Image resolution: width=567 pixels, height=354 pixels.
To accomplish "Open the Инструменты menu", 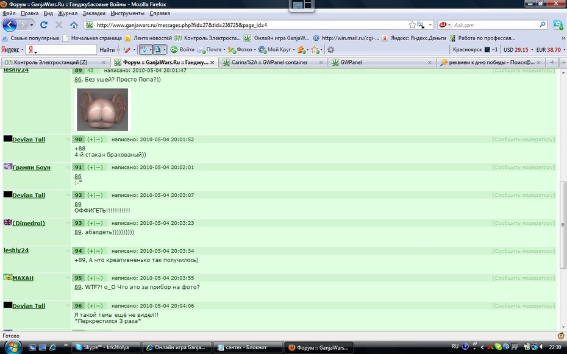I will (127, 13).
